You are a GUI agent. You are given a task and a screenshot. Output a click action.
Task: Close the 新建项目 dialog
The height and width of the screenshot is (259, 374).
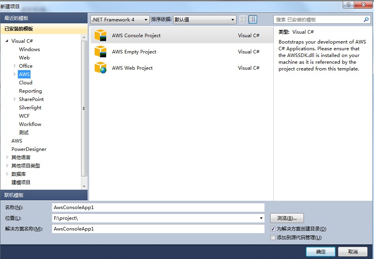tap(363, 5)
